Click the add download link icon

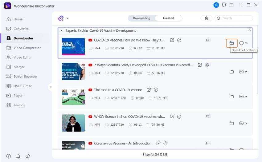point(61,18)
